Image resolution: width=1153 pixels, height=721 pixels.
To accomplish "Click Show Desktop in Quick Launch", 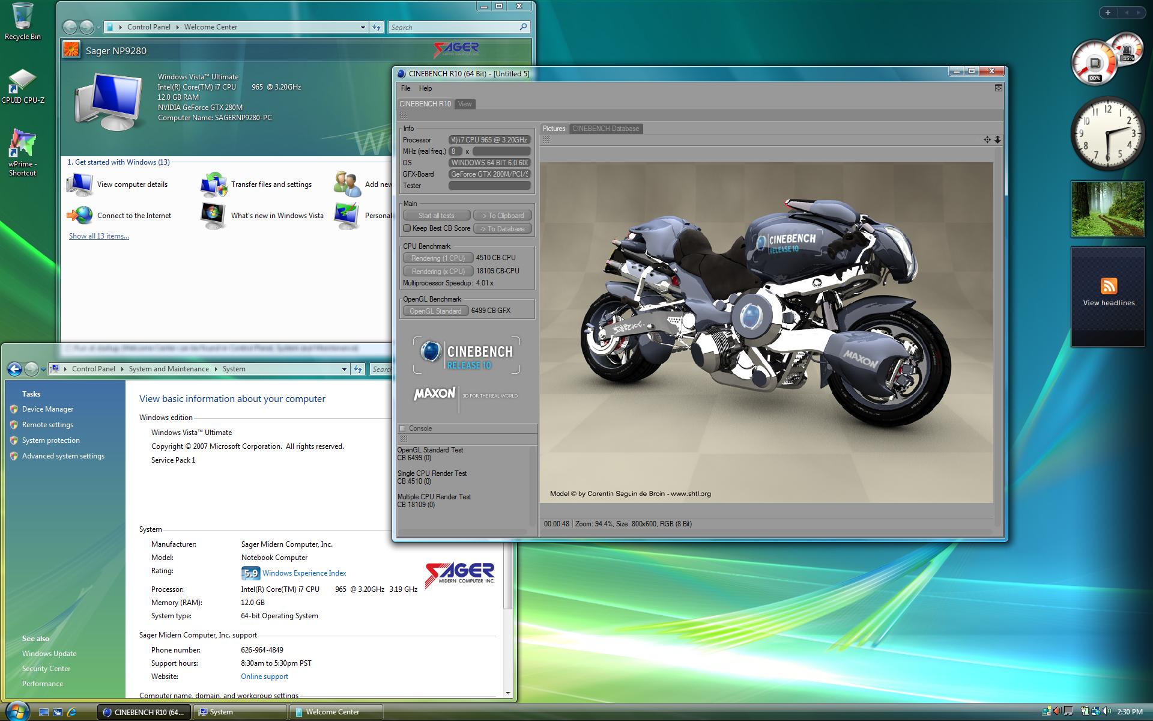I will pyautogui.click(x=44, y=712).
